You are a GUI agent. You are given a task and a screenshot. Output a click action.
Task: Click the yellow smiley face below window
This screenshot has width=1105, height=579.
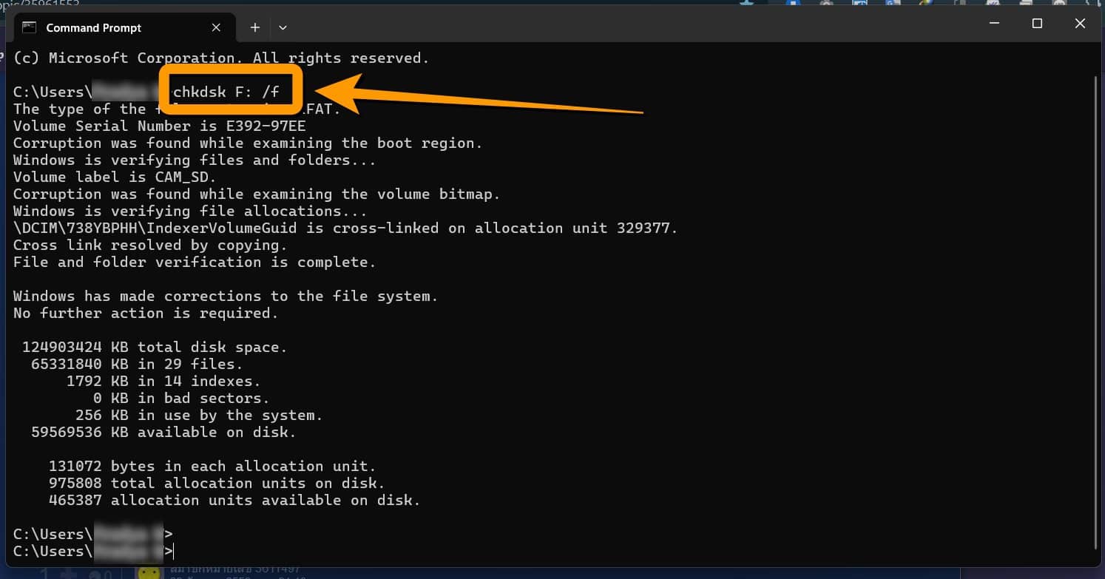point(149,573)
